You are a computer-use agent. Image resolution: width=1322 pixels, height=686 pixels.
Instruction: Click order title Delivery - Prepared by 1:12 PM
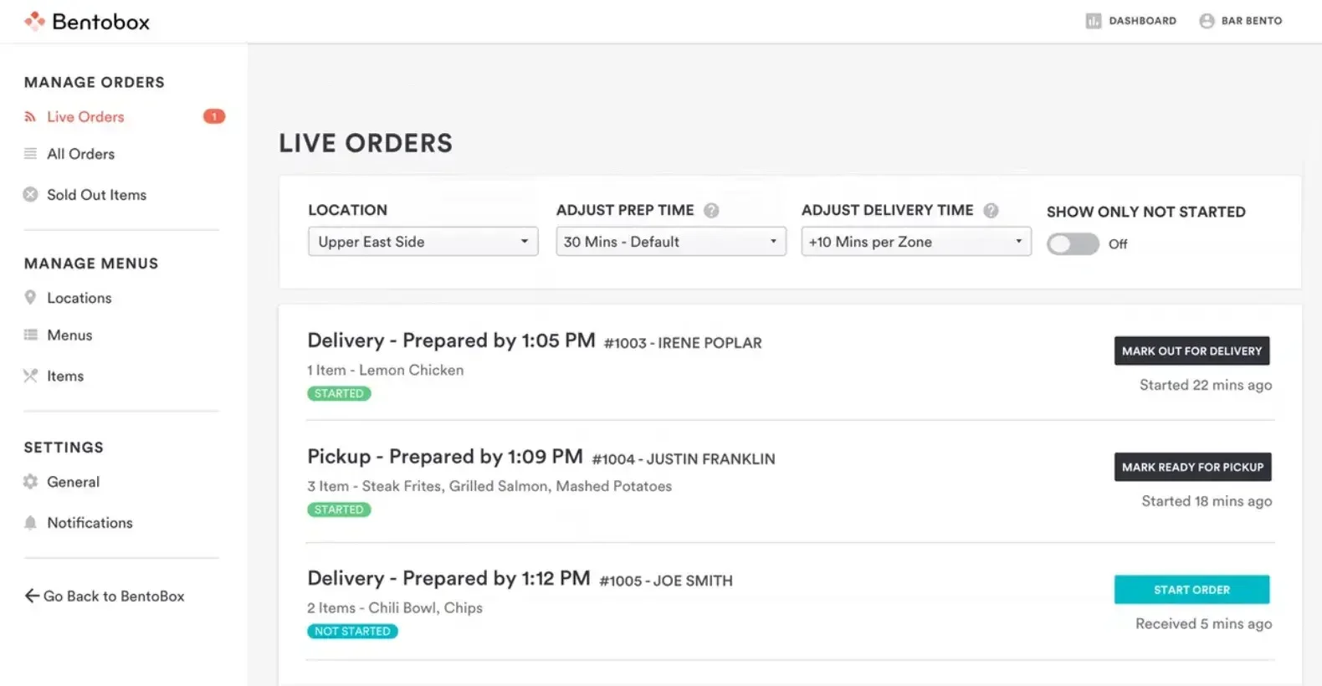pos(448,579)
